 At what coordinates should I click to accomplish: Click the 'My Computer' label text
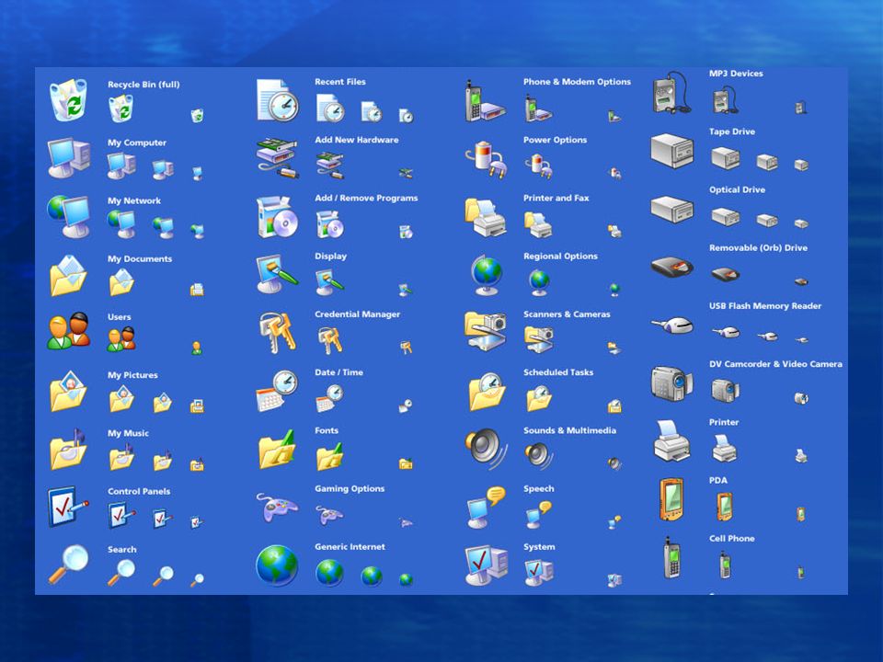(x=137, y=143)
